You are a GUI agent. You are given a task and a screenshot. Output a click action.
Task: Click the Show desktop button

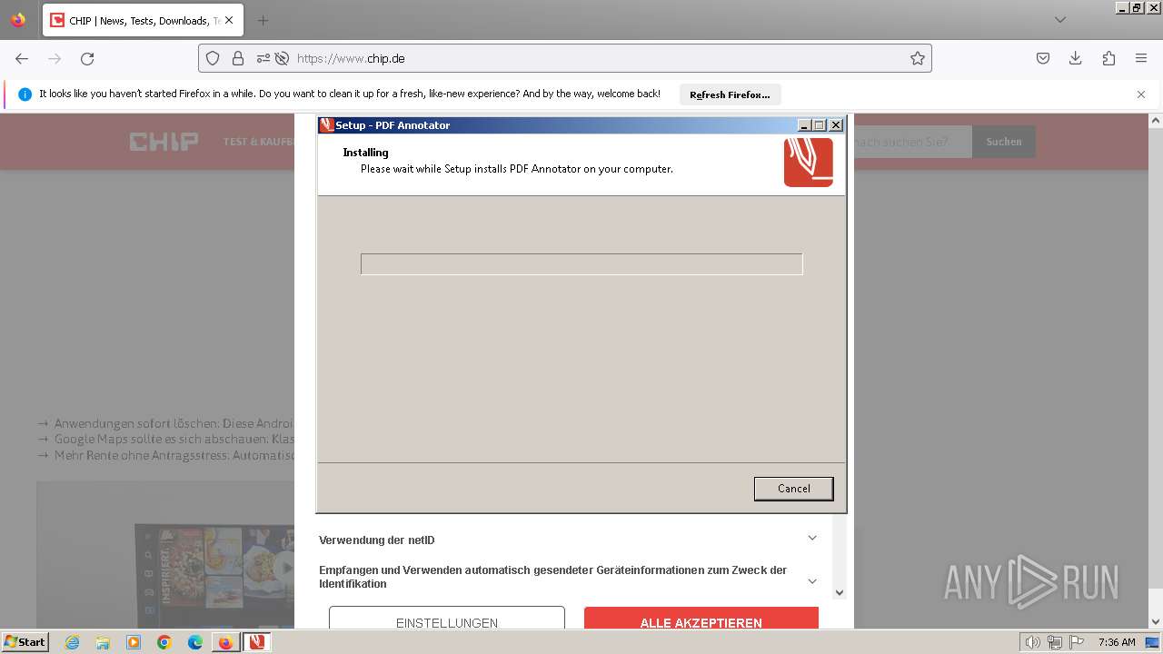pyautogui.click(x=1153, y=642)
